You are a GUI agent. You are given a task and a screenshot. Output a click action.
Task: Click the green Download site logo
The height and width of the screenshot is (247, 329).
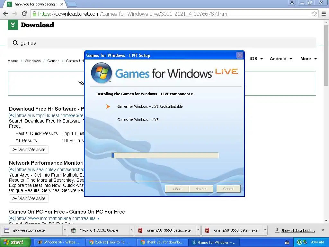pyautogui.click(x=13, y=25)
